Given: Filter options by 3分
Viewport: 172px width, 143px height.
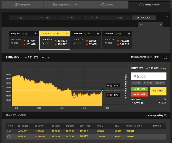Looking at the screenshot, I should tap(95, 18).
